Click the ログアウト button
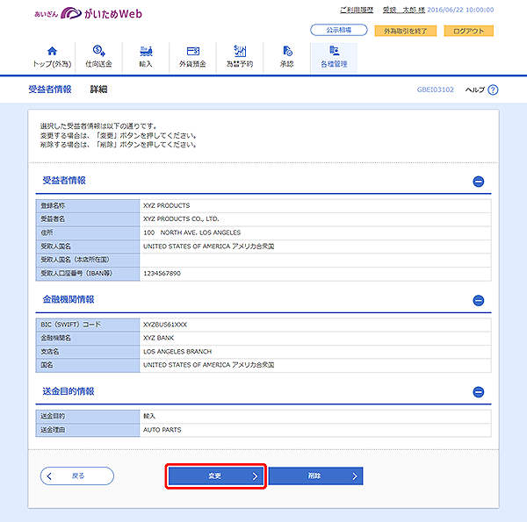527x522 pixels. coord(468,31)
